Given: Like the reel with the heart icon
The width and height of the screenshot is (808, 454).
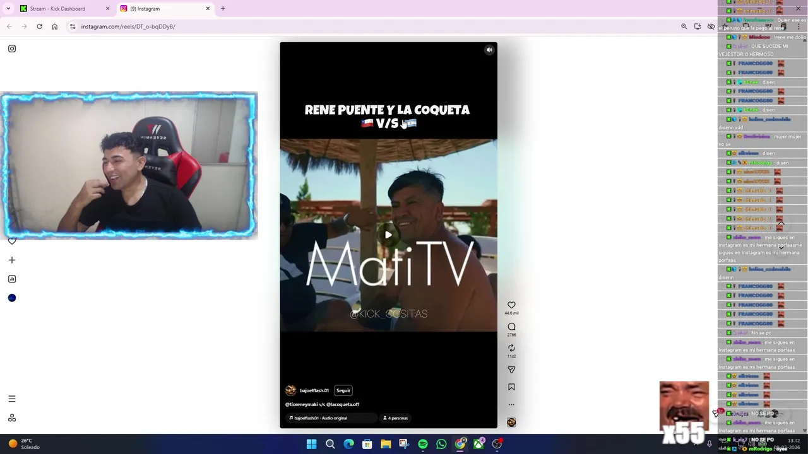Looking at the screenshot, I should coord(511,305).
